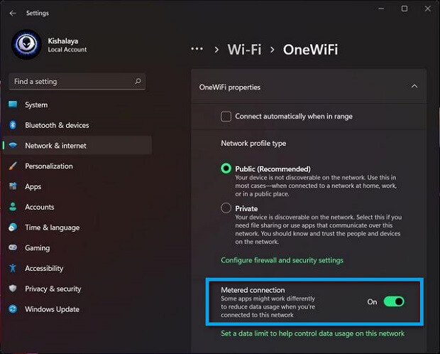This screenshot has width=440, height=354.
Task: Click the Metered connection label text
Action: tap(253, 290)
